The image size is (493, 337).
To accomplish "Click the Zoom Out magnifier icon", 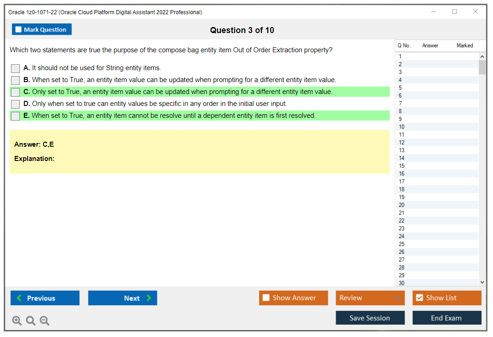I will pyautogui.click(x=44, y=320).
